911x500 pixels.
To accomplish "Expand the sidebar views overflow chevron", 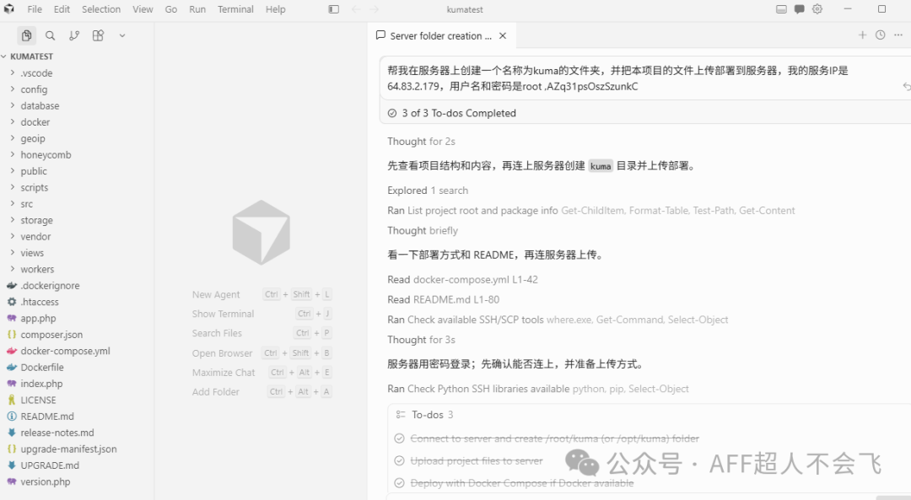I will 122,36.
